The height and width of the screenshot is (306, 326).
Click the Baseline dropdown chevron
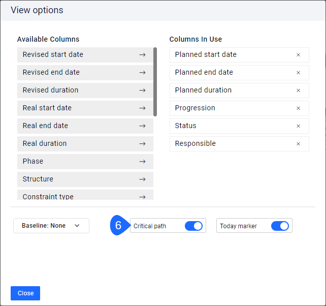[77, 226]
